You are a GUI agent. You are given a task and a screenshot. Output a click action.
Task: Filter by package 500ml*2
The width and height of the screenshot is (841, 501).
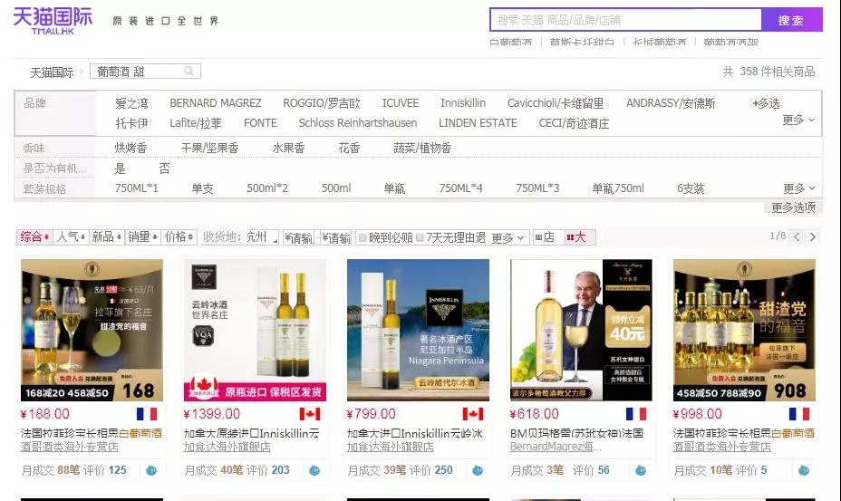[x=267, y=188]
